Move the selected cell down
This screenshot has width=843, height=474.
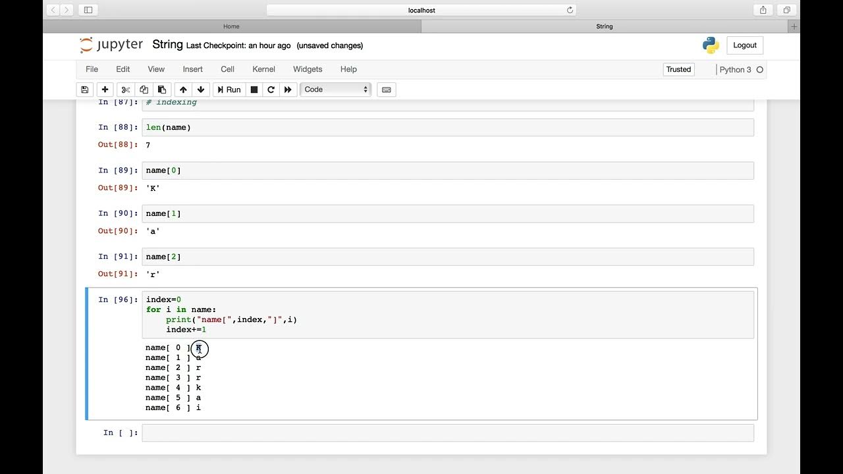pyautogui.click(x=201, y=90)
